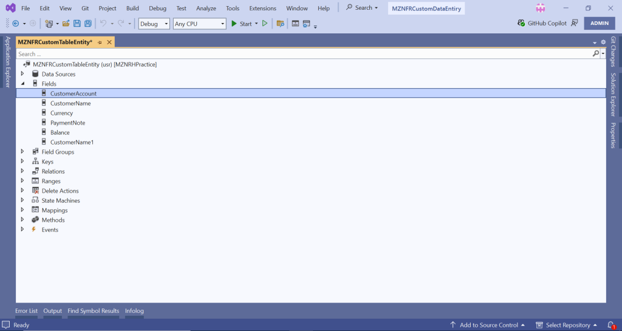Open the Debug menu

pos(157,9)
